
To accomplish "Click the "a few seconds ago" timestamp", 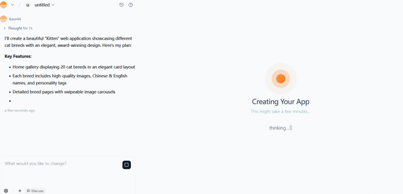I will [x=20, y=110].
